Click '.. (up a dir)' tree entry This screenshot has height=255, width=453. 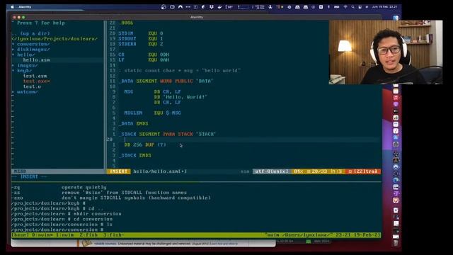click(x=30, y=33)
